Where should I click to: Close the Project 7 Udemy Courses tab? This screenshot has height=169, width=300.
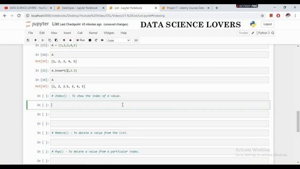(x=208, y=8)
